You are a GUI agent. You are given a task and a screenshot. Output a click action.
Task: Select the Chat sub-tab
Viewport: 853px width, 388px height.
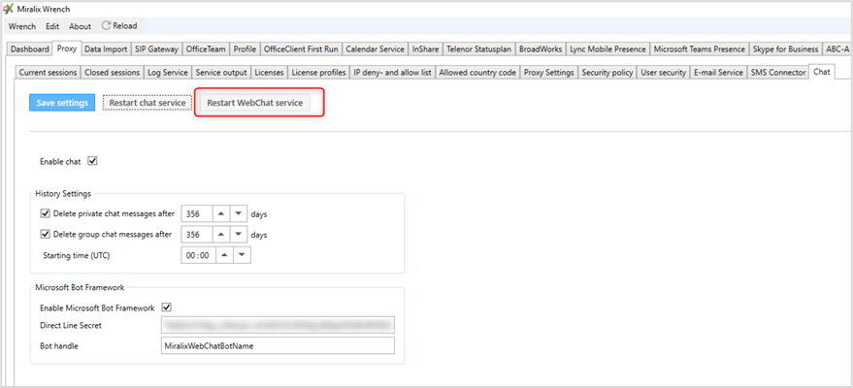pyautogui.click(x=822, y=72)
